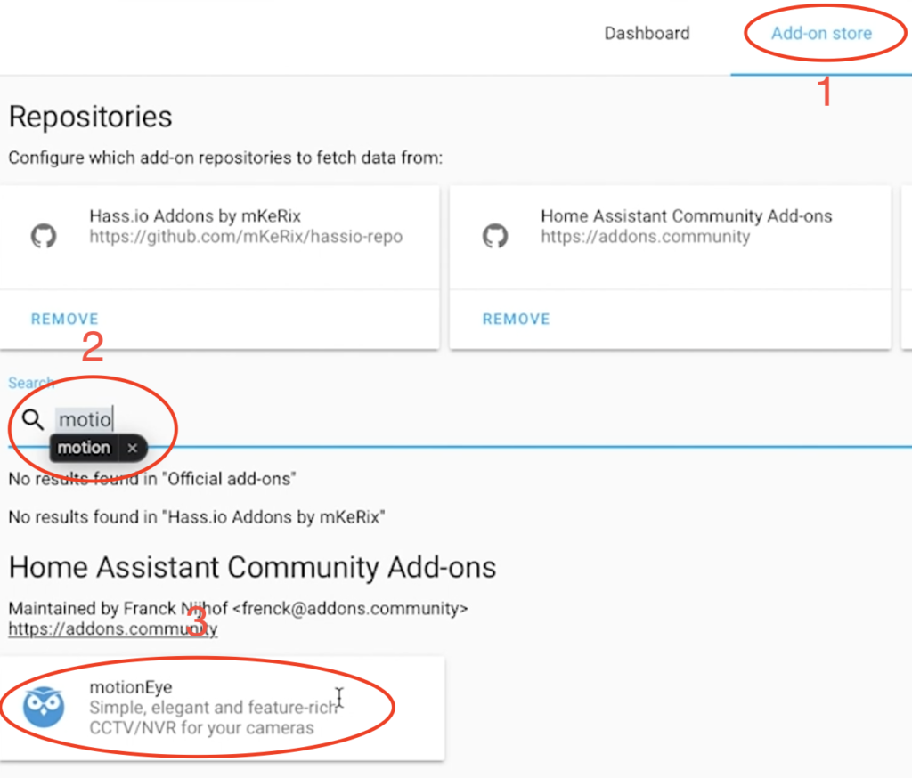Open the https://addons.community link

(x=113, y=628)
